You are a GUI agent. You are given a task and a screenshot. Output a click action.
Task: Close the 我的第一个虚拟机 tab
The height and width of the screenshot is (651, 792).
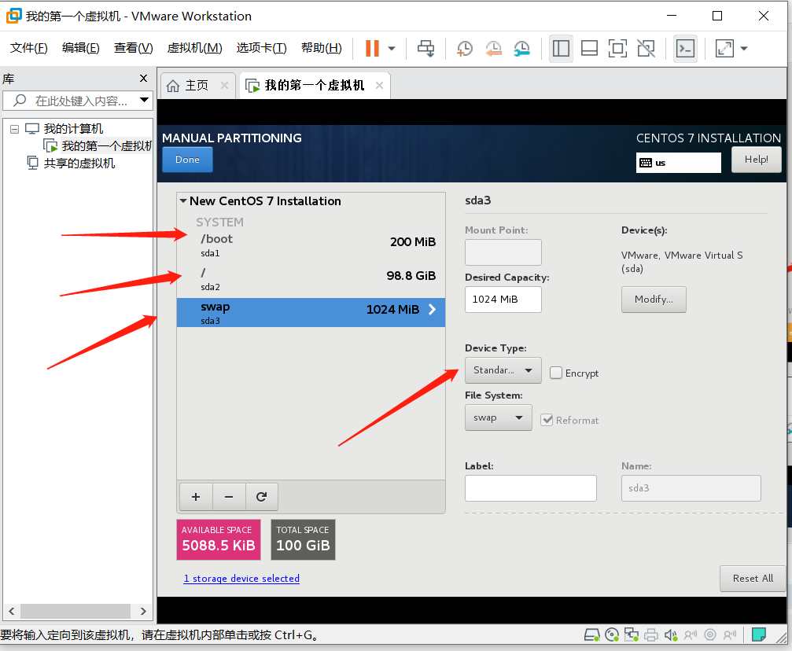tap(379, 86)
